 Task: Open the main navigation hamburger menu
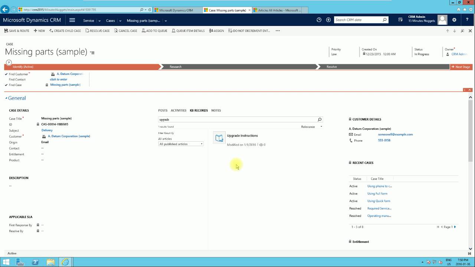72,20
